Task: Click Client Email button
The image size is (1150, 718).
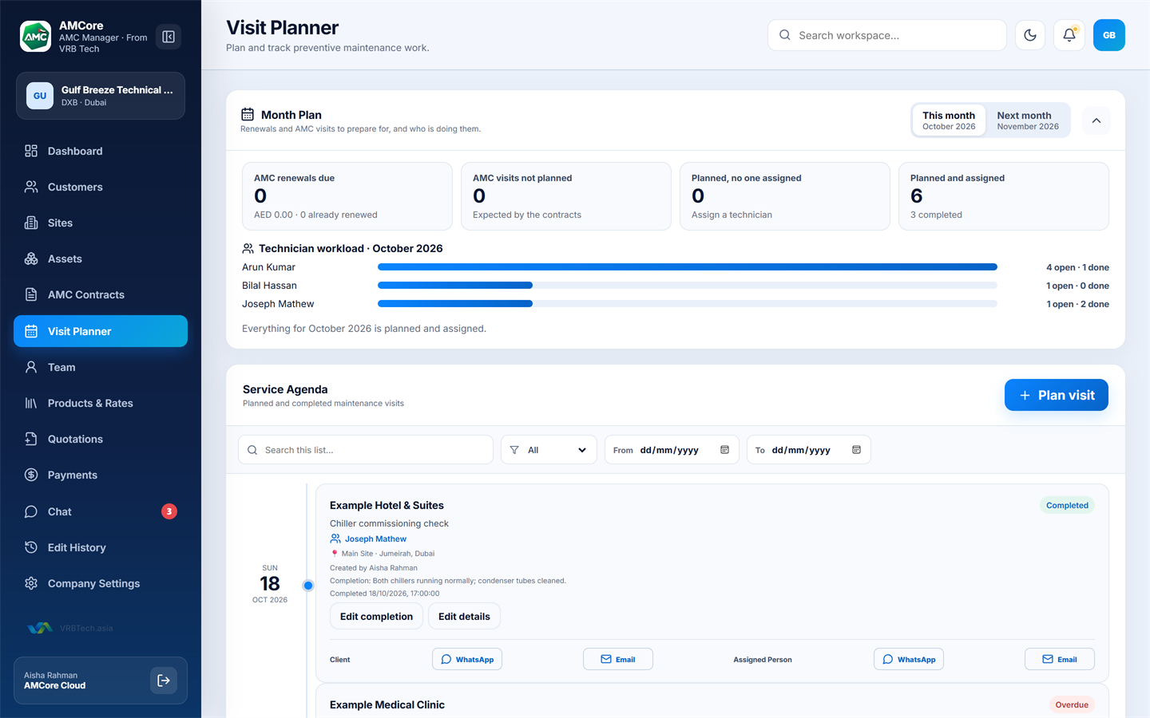Action: click(618, 659)
